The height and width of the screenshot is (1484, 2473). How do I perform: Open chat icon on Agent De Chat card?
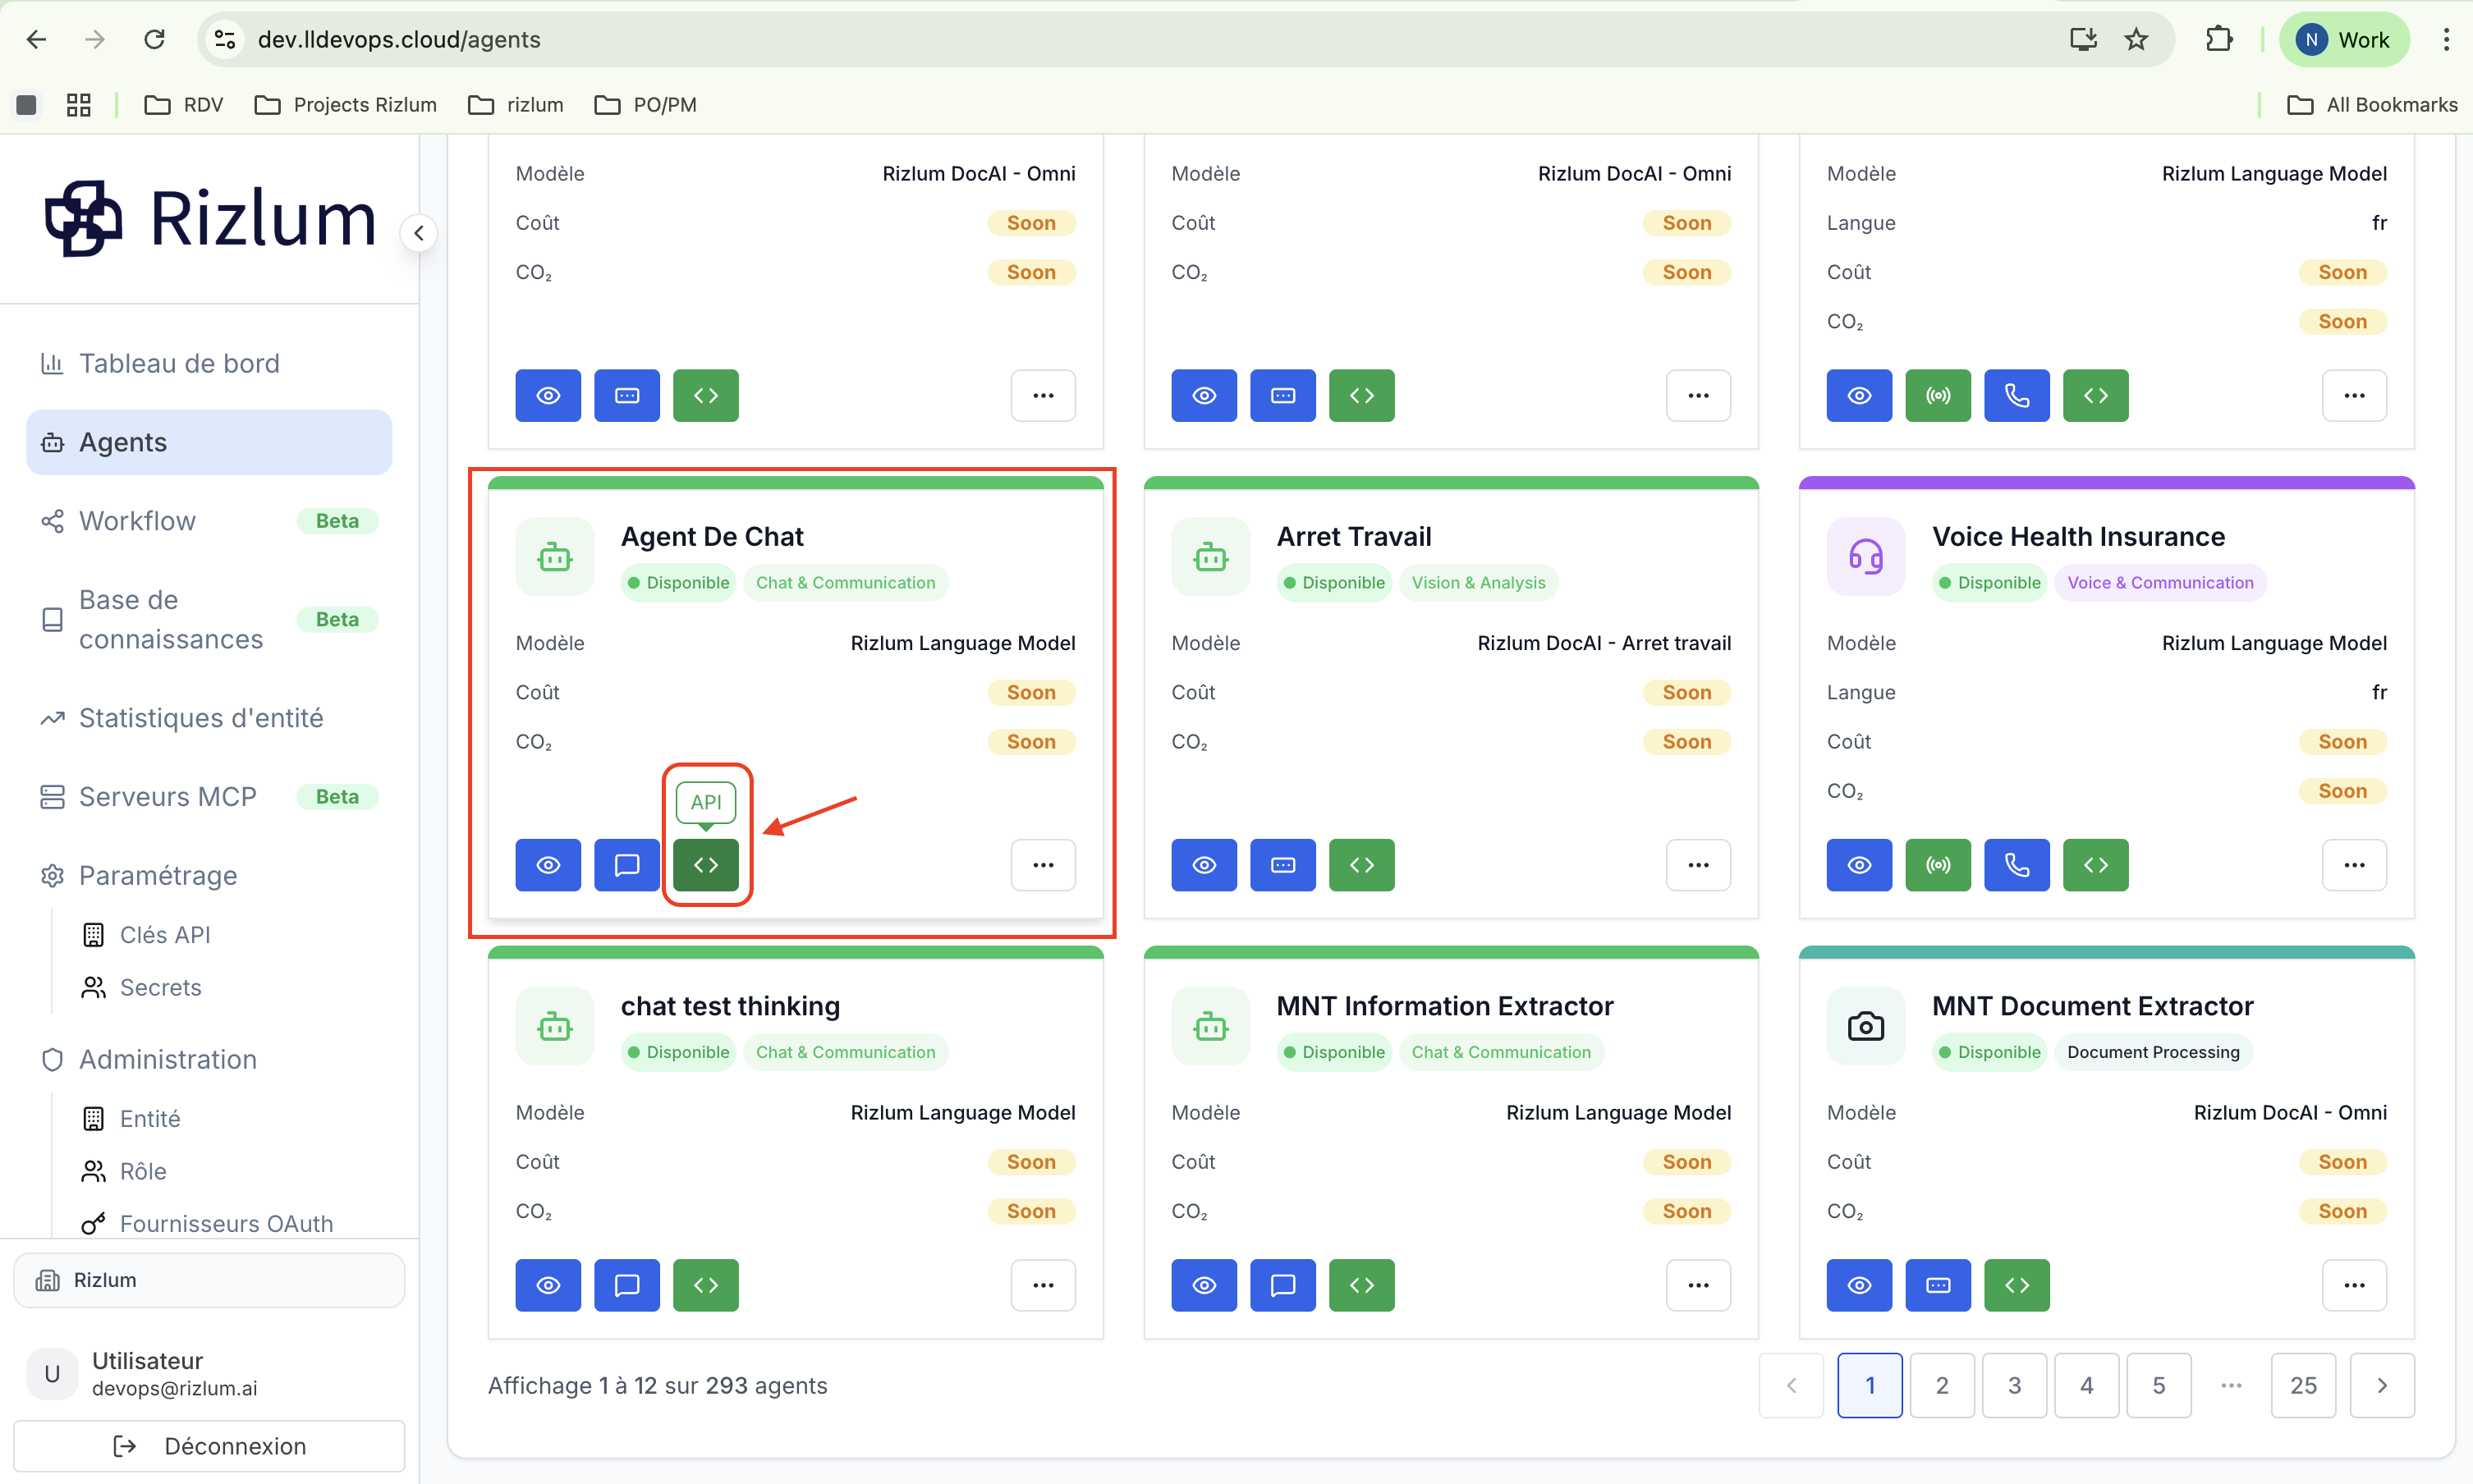(x=627, y=864)
